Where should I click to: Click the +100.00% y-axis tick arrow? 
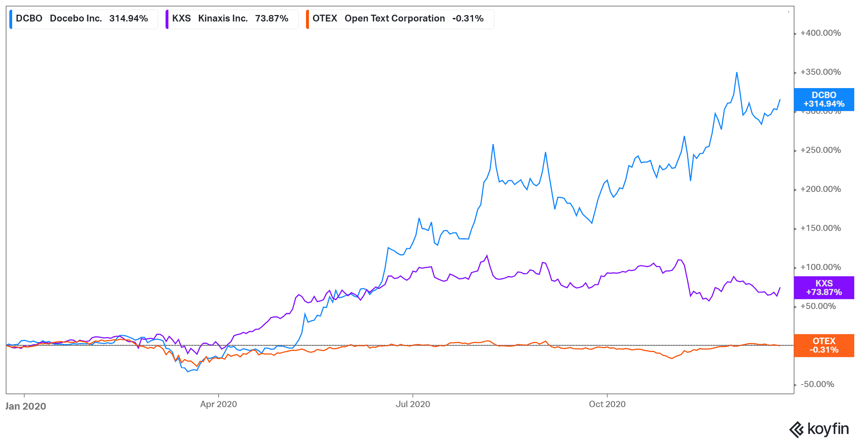tap(795, 268)
